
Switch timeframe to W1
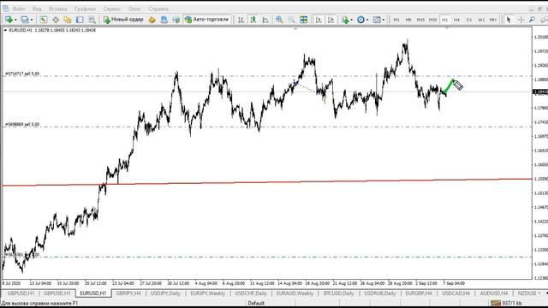tap(481, 20)
